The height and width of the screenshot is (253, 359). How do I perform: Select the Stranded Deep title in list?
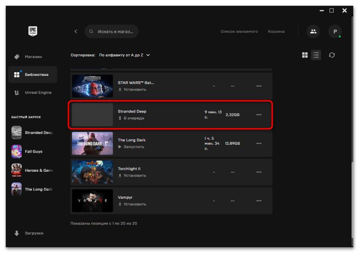point(132,111)
